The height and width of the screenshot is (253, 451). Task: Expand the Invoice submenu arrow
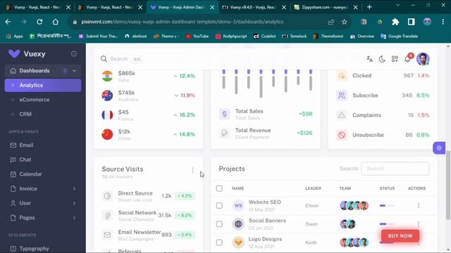click(74, 189)
